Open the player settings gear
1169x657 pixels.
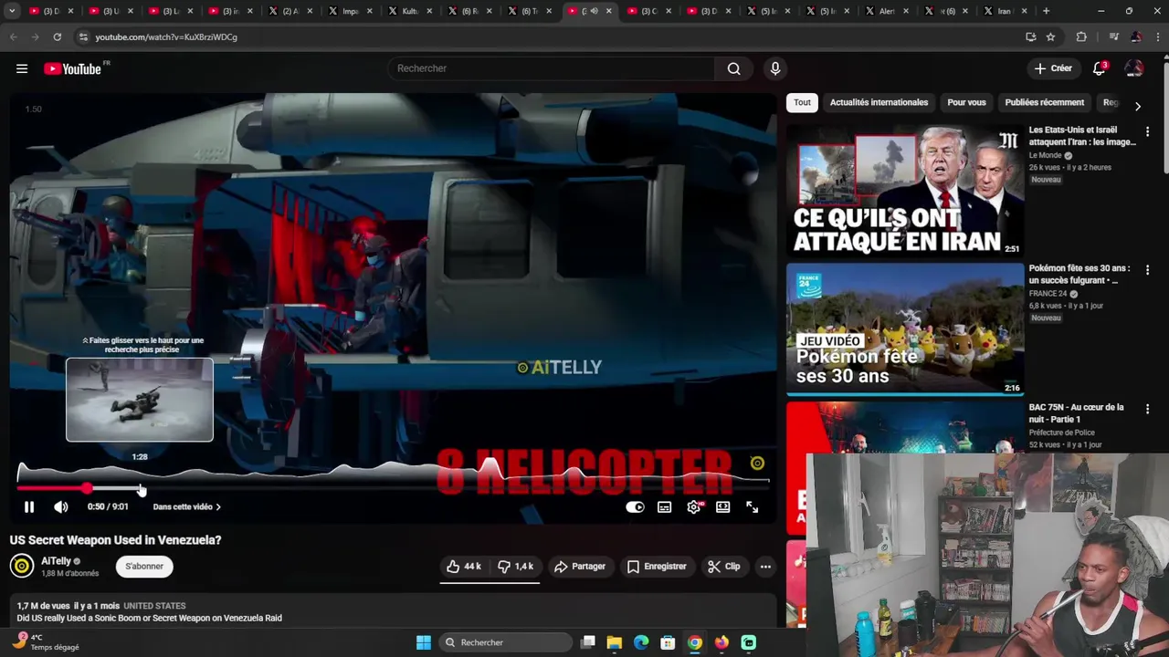(694, 506)
